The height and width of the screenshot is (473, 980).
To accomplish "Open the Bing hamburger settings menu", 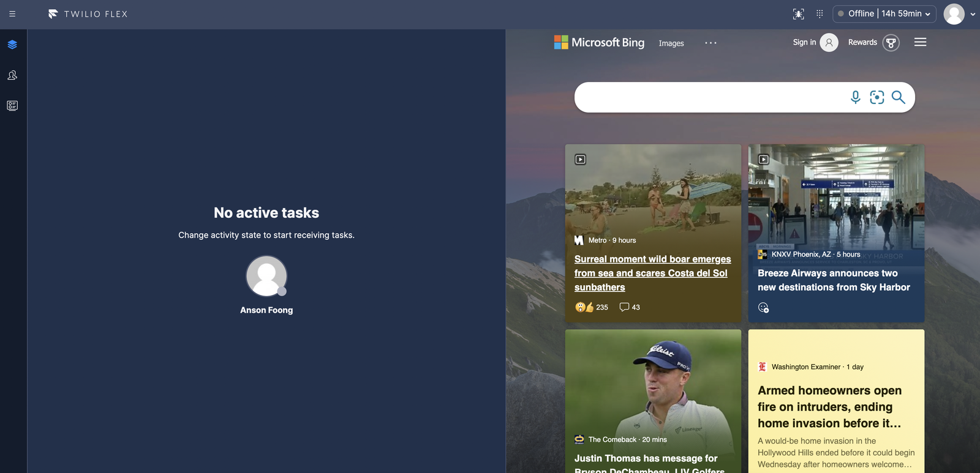I will coord(920,42).
